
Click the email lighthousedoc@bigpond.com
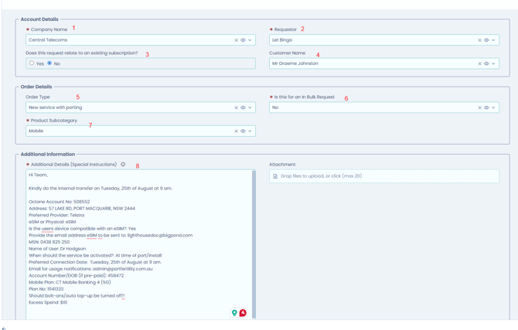(x=160, y=235)
